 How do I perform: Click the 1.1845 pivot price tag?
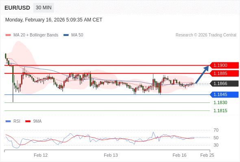point(224,94)
